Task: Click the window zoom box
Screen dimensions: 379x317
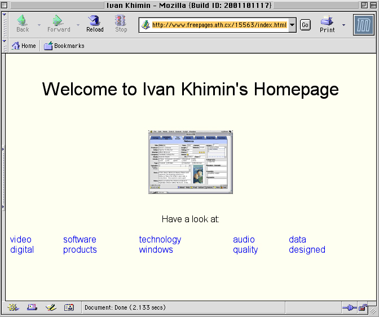Action: (364, 5)
